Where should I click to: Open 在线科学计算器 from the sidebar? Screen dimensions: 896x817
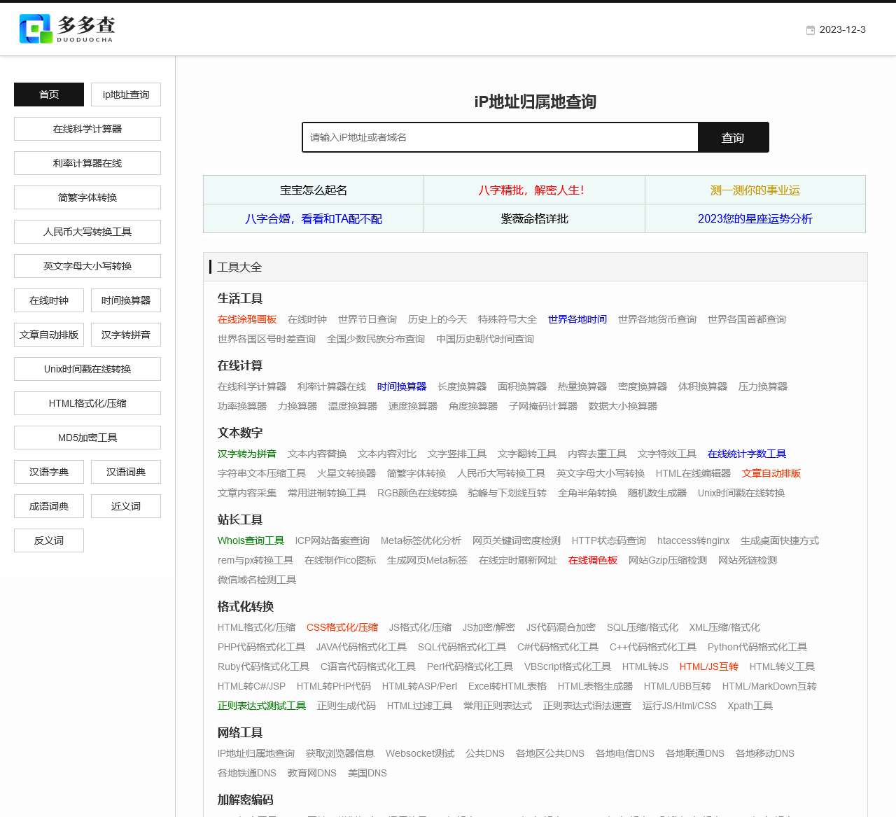pos(87,129)
